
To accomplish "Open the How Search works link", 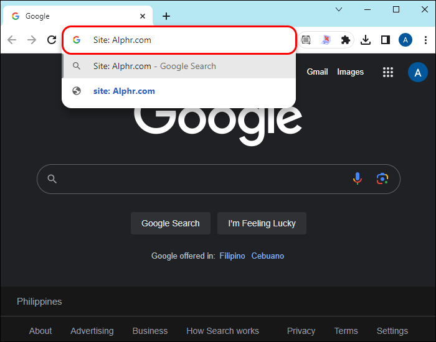I will pyautogui.click(x=222, y=331).
